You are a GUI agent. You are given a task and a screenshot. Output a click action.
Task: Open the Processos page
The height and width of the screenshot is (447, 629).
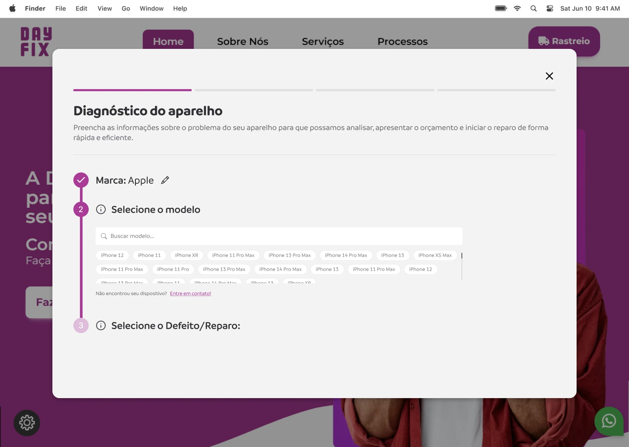pos(403,41)
